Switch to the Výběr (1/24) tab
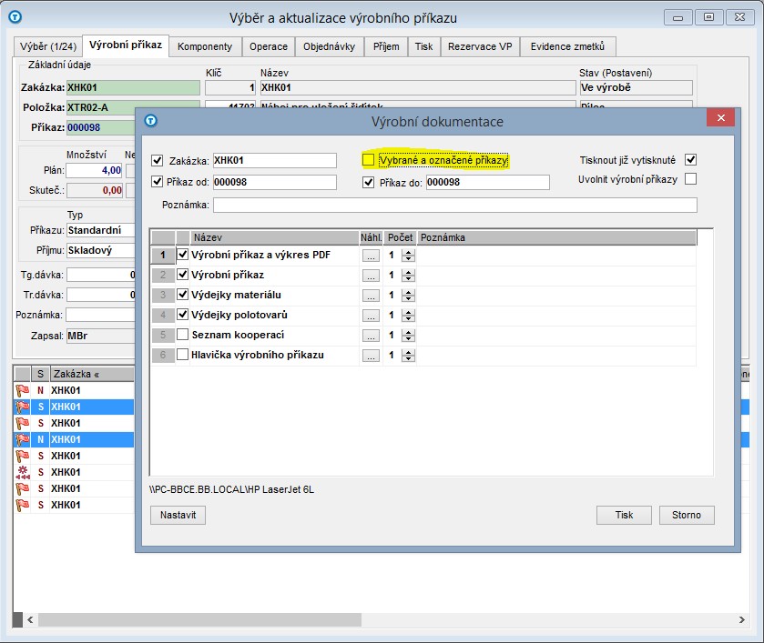Image resolution: width=764 pixels, height=643 pixels. point(47,46)
